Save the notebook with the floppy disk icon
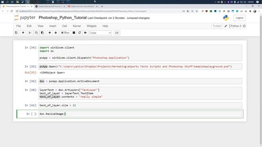This screenshot has width=262, height=147. pos(16,33)
